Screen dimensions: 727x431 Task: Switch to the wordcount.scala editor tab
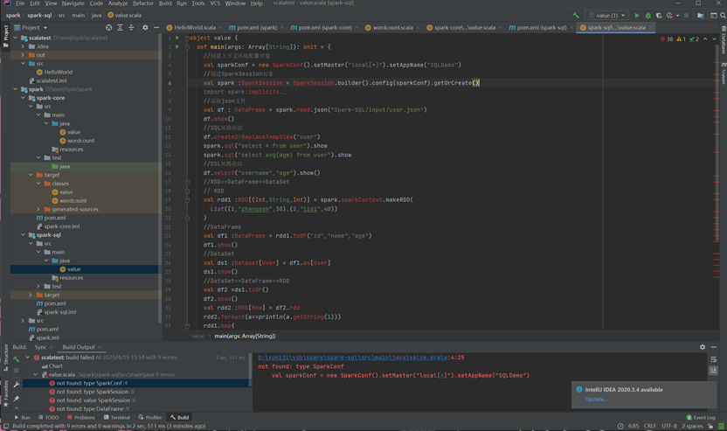tap(392, 27)
